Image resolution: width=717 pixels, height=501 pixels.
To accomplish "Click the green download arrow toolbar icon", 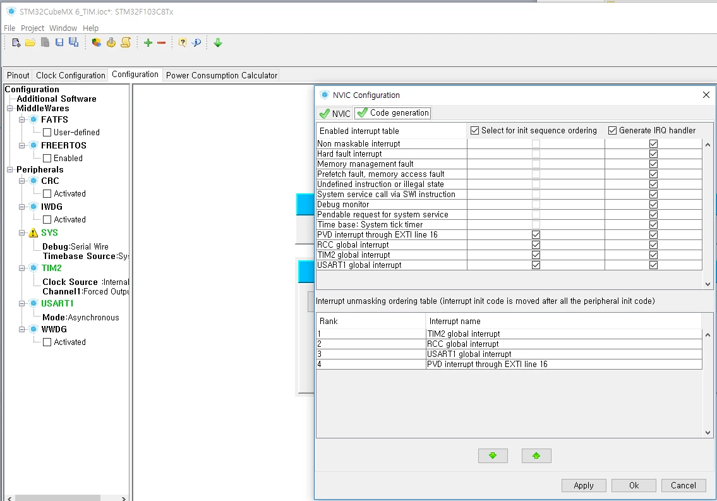I will [218, 43].
